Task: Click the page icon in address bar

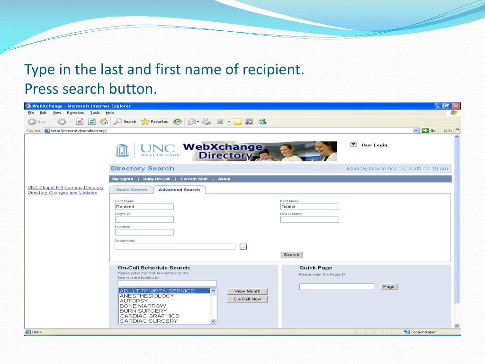Action: [47, 131]
